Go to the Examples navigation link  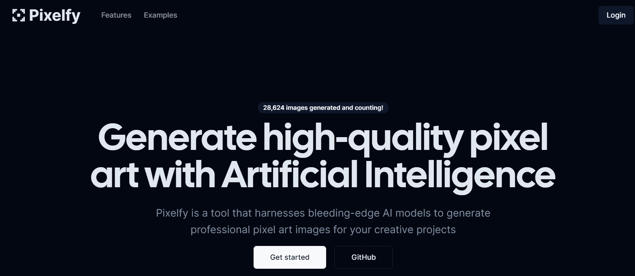click(x=160, y=15)
